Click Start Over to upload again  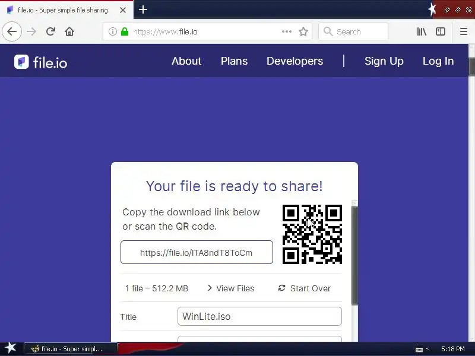pos(305,288)
